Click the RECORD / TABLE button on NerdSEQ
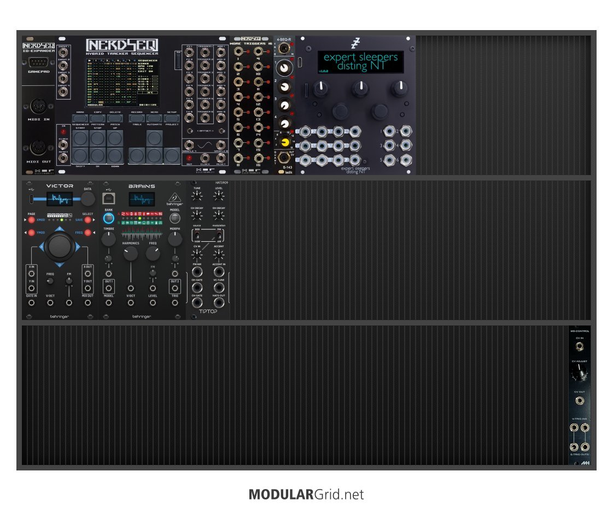 pyautogui.click(x=137, y=118)
